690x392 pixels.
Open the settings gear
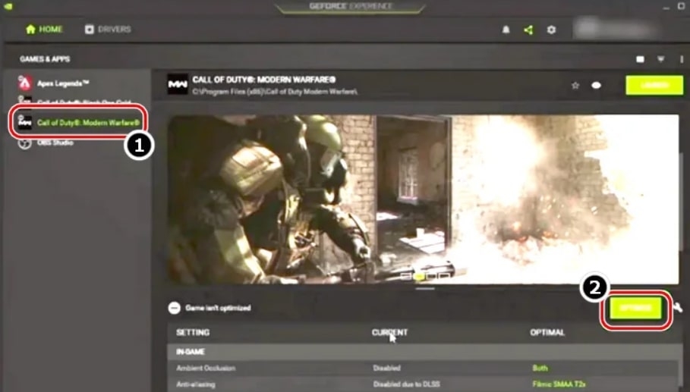click(551, 30)
